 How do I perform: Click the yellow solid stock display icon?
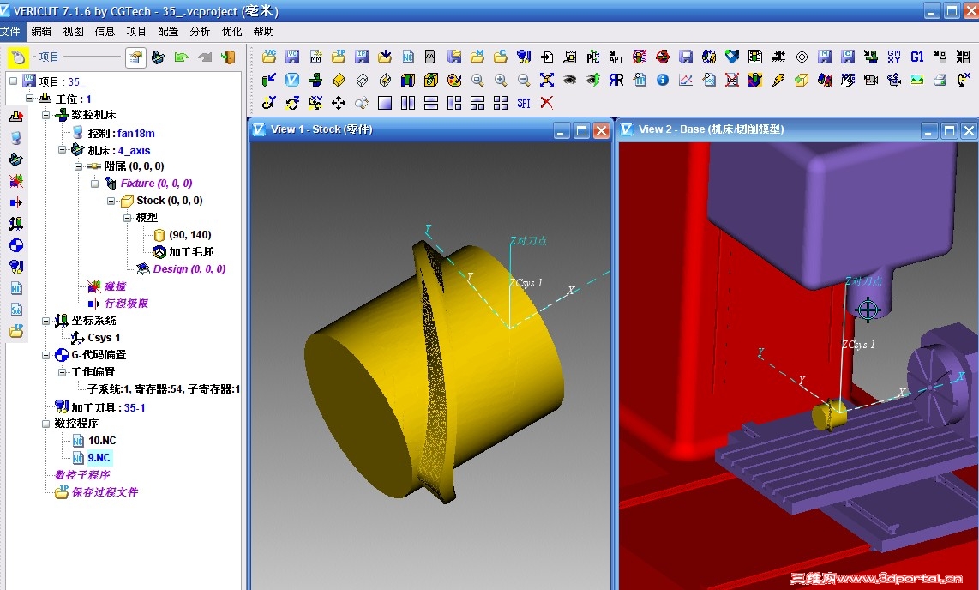tap(339, 80)
